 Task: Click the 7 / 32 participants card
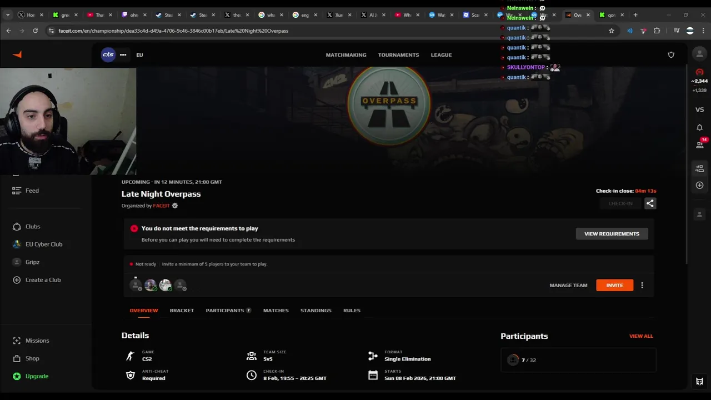(578, 360)
